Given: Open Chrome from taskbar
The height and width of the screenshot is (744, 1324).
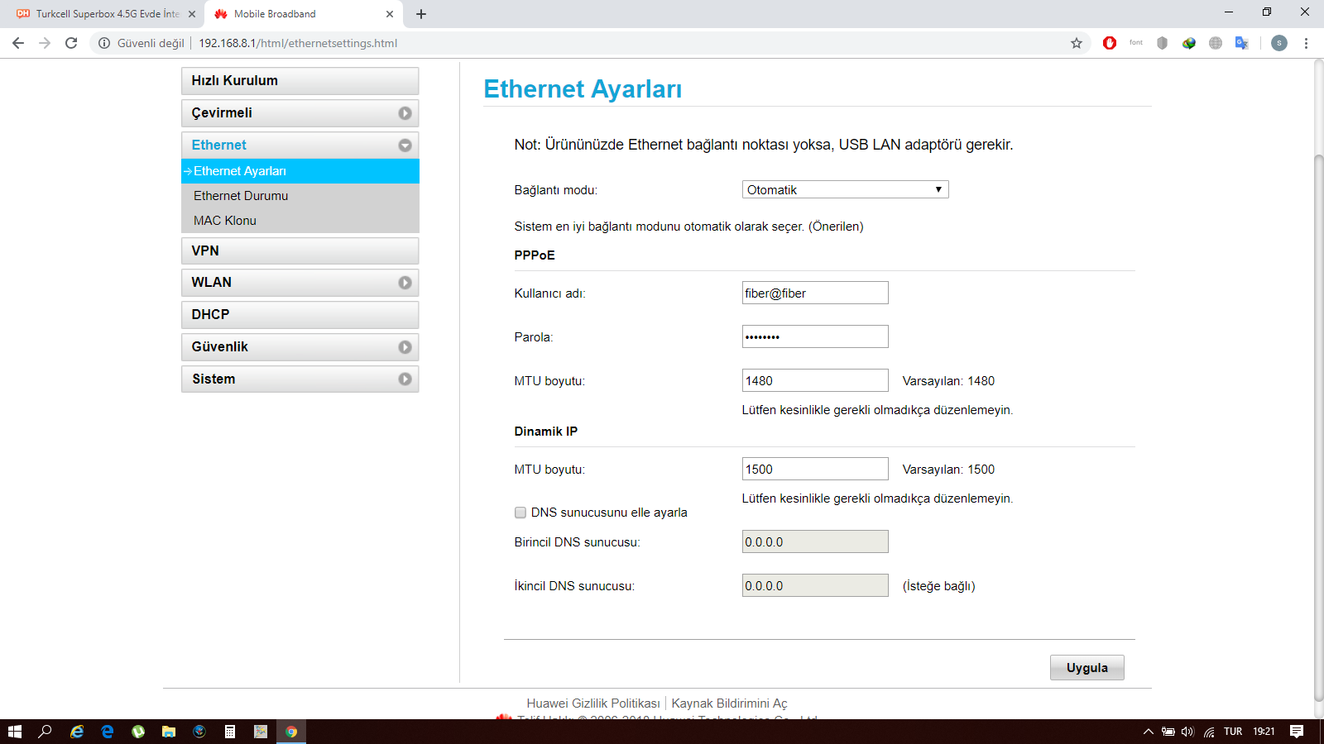Looking at the screenshot, I should pos(291,732).
